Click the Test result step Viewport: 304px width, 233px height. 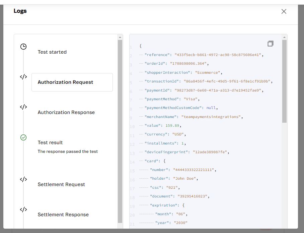(50, 142)
